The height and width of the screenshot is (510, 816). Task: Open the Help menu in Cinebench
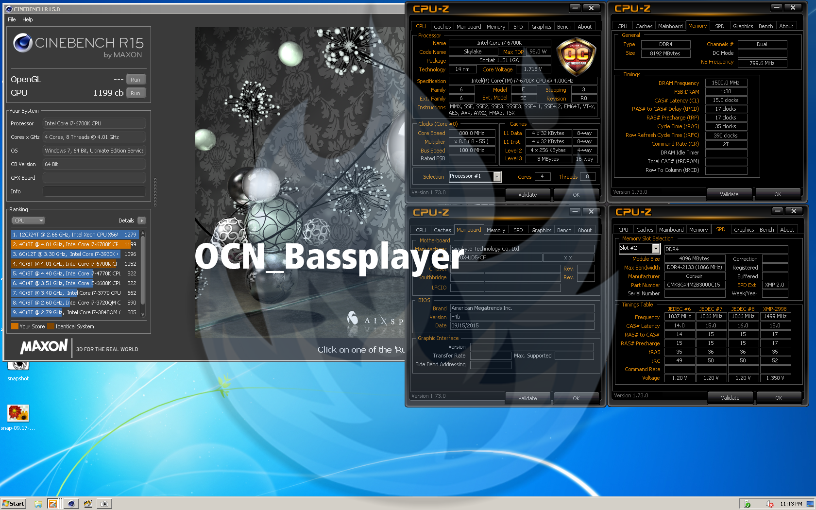click(28, 19)
